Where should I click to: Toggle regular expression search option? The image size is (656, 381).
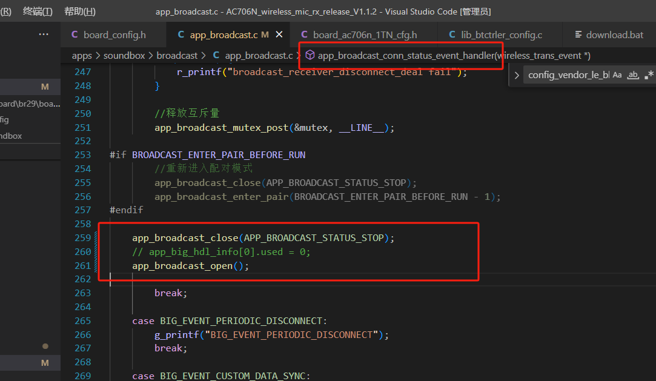pyautogui.click(x=649, y=75)
